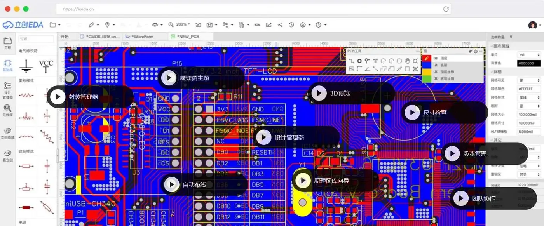Open the 单位 mil dropdown

(x=529, y=55)
